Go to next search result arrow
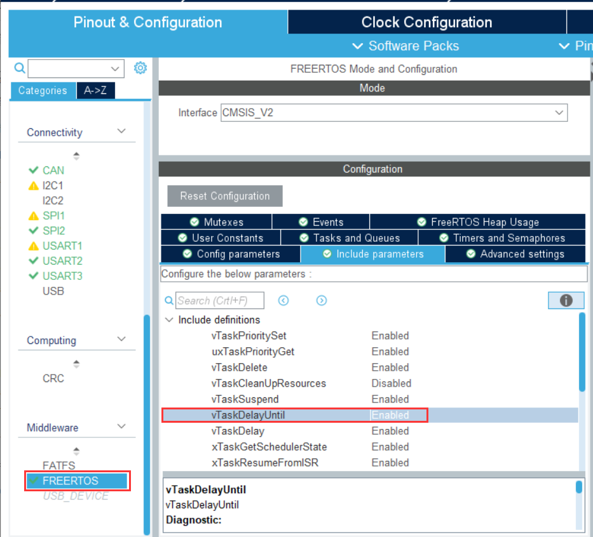Image resolution: width=593 pixels, height=537 pixels. coord(322,301)
